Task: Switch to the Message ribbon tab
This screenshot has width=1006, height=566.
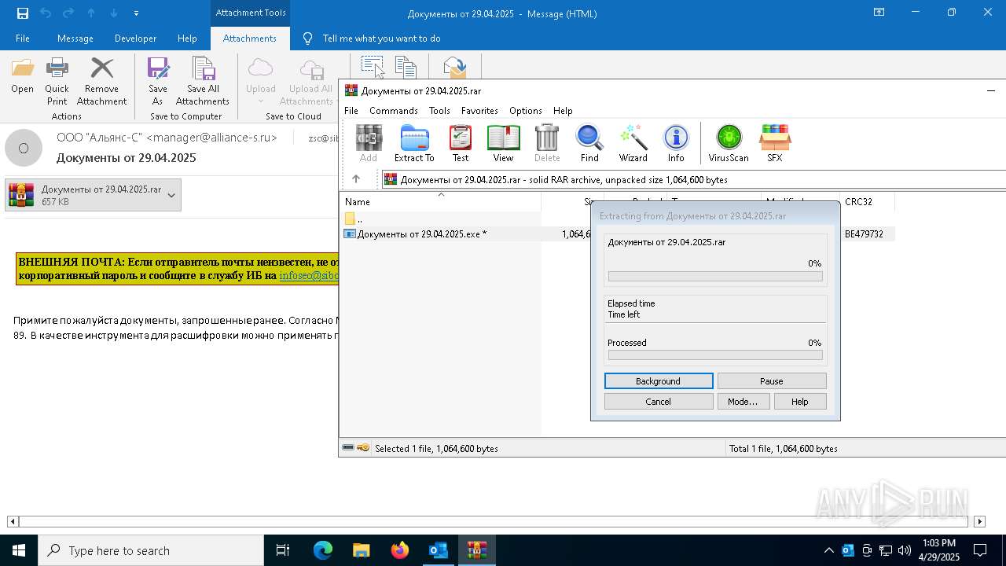Action: coord(75,39)
